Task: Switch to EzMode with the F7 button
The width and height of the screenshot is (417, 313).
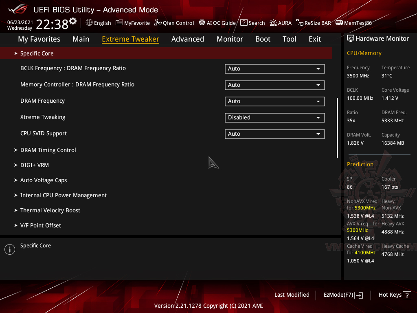Action: click(343, 295)
